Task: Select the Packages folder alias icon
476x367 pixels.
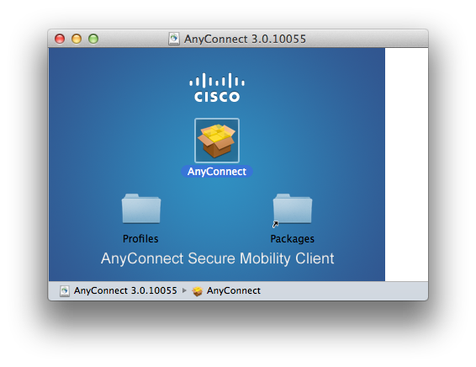Action: coord(293,209)
